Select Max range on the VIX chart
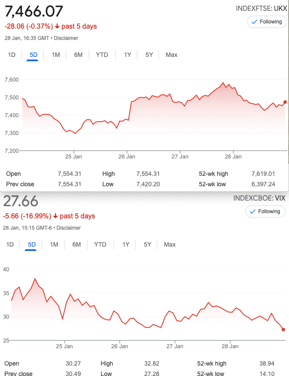Viewport: 289px width, 376px height. (x=170, y=244)
